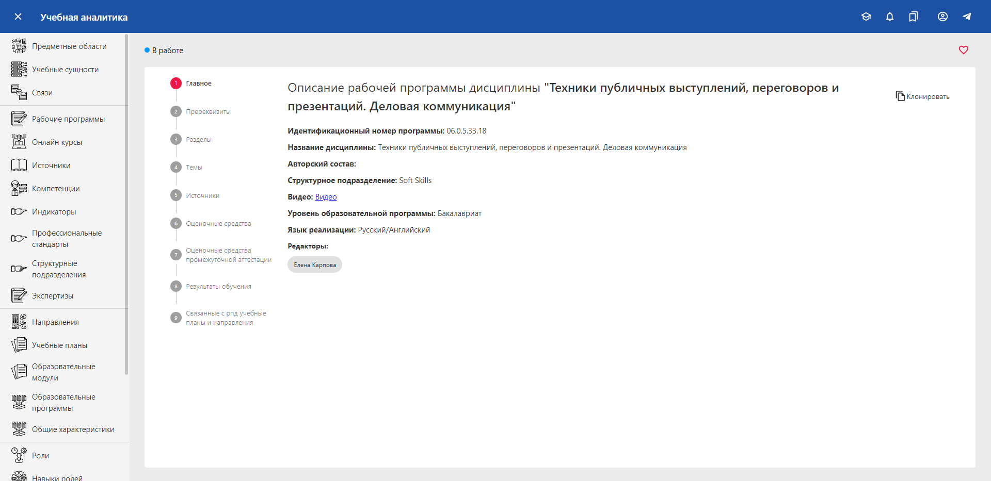Click the Связи icon
This screenshot has width=991, height=481.
click(19, 92)
